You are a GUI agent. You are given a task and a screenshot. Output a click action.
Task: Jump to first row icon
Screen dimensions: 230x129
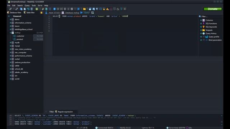tap(58, 9)
